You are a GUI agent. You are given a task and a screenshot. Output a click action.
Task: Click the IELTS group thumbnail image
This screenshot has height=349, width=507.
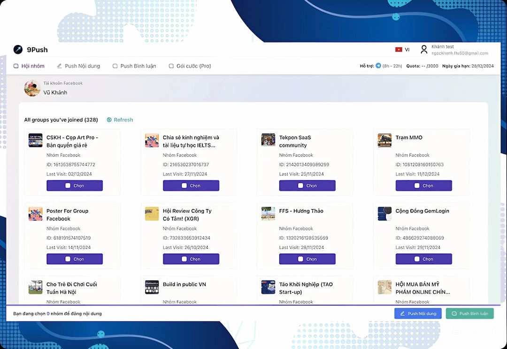(x=152, y=140)
